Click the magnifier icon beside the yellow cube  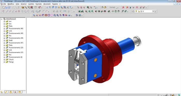point(26,7)
